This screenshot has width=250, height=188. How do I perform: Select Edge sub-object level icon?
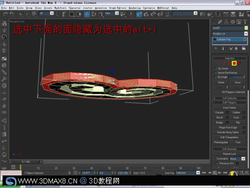(223, 63)
